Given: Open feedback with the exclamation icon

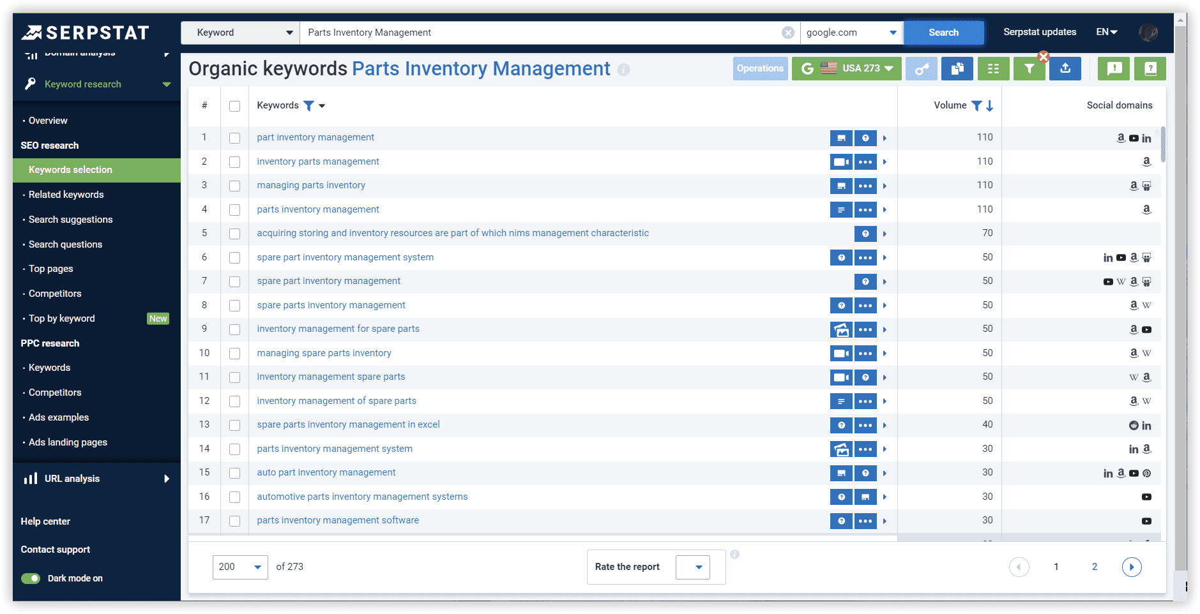Looking at the screenshot, I should point(1113,68).
